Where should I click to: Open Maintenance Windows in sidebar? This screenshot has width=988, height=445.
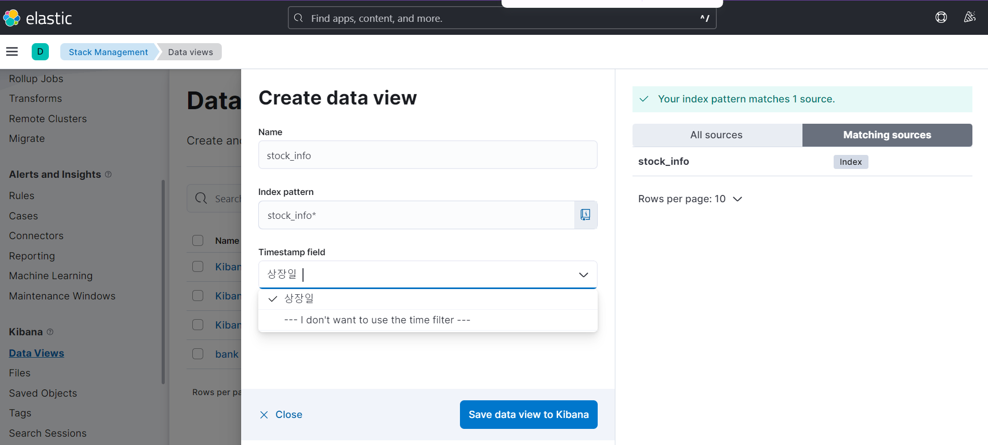click(62, 296)
